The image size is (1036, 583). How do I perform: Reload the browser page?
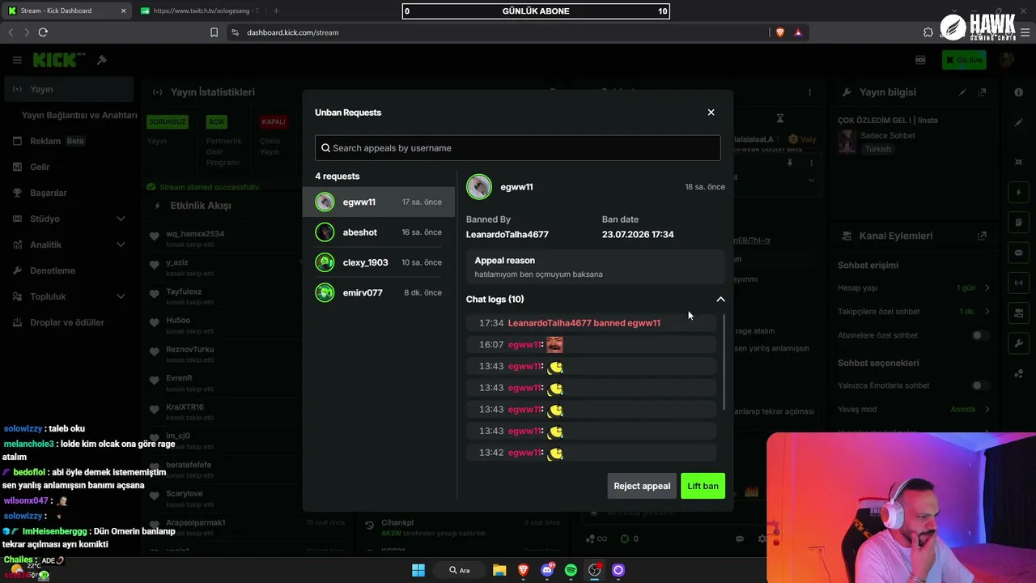[x=43, y=32]
